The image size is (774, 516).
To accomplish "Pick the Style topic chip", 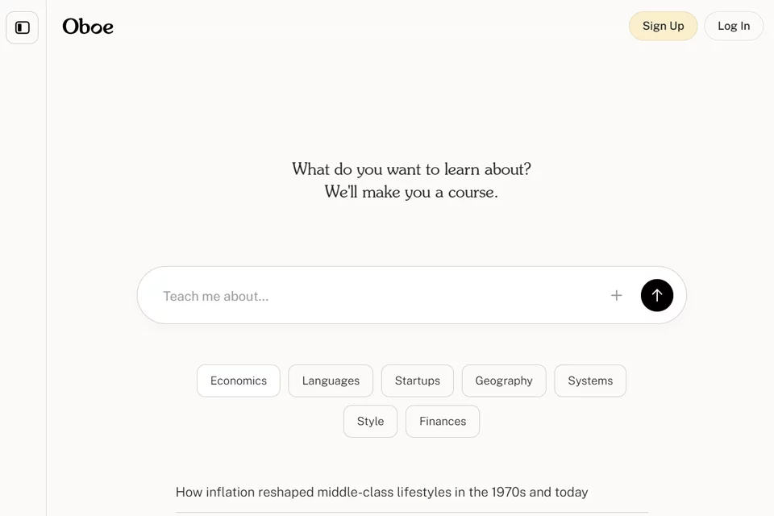I will click(370, 421).
